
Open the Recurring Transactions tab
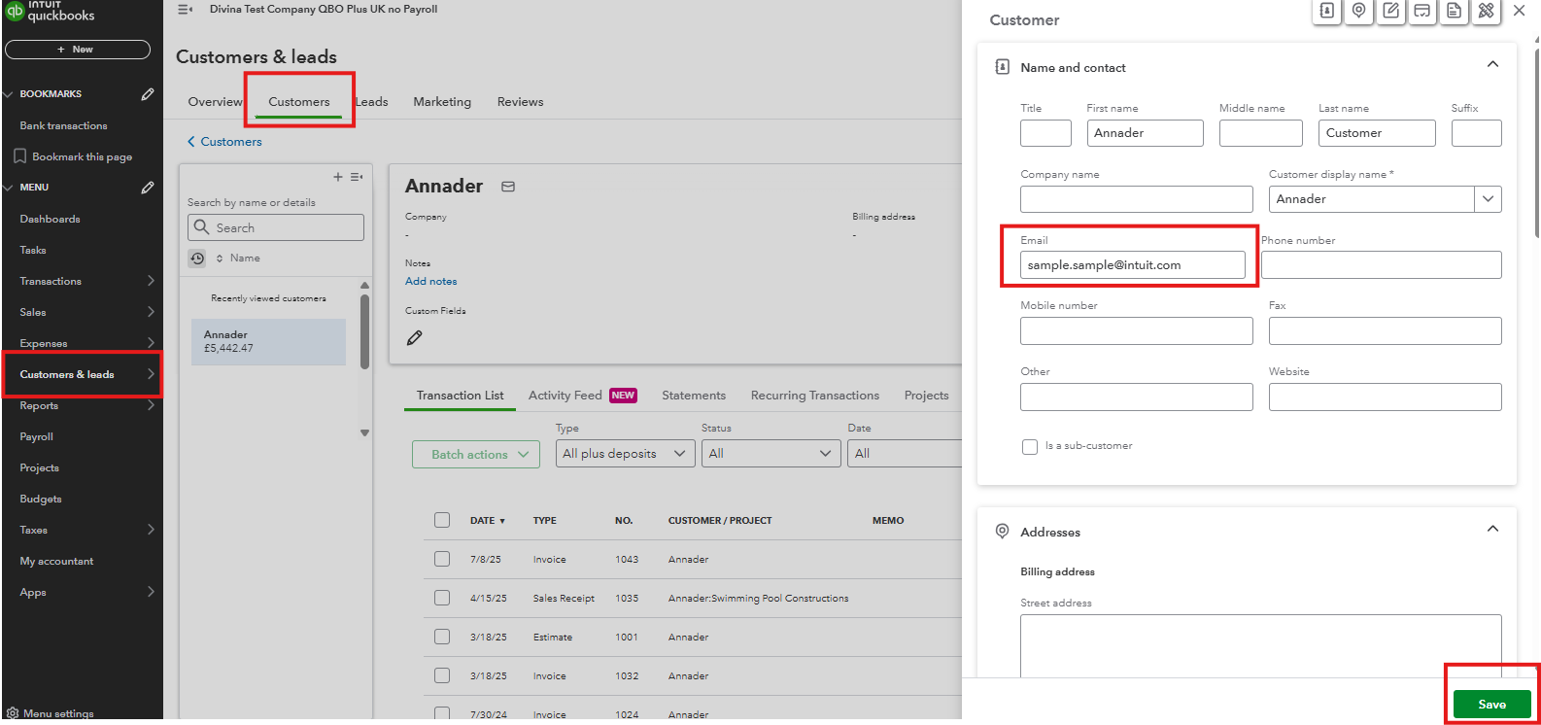[815, 396]
